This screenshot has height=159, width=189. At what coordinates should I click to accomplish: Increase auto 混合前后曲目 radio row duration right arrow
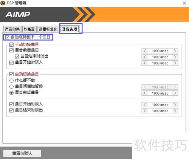pos(175,93)
